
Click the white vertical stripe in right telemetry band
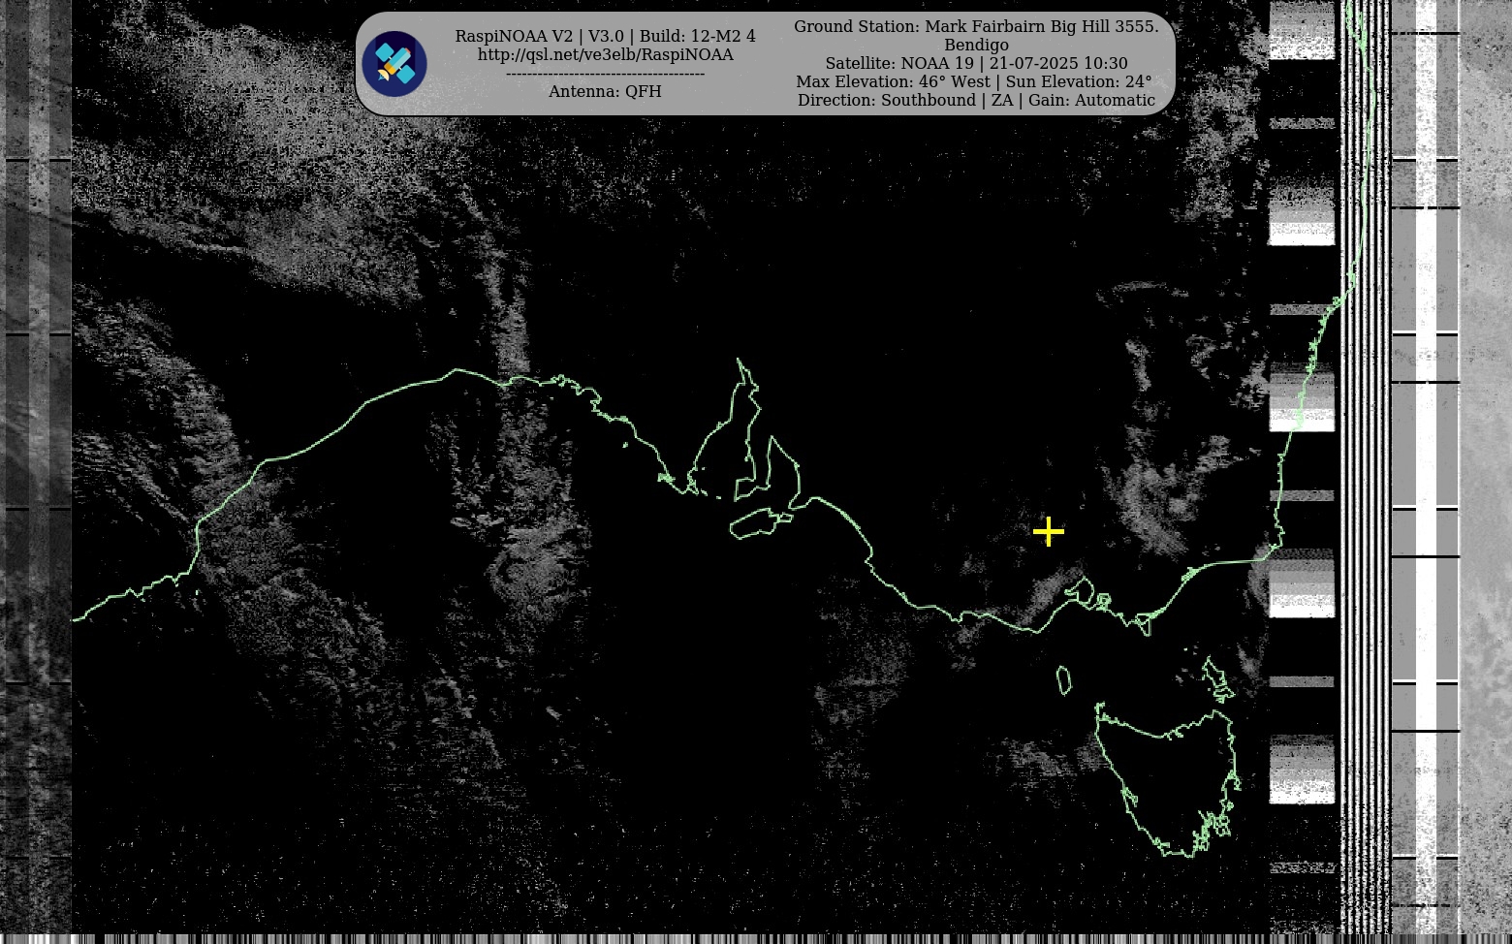(x=1426, y=465)
